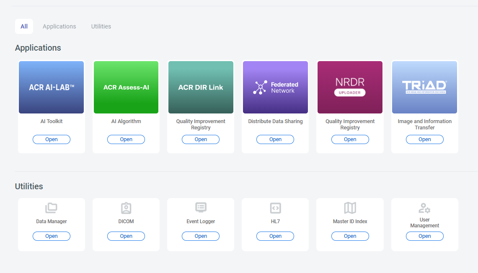
Task: Open Image and Information Transfer app
Action: coord(425,139)
